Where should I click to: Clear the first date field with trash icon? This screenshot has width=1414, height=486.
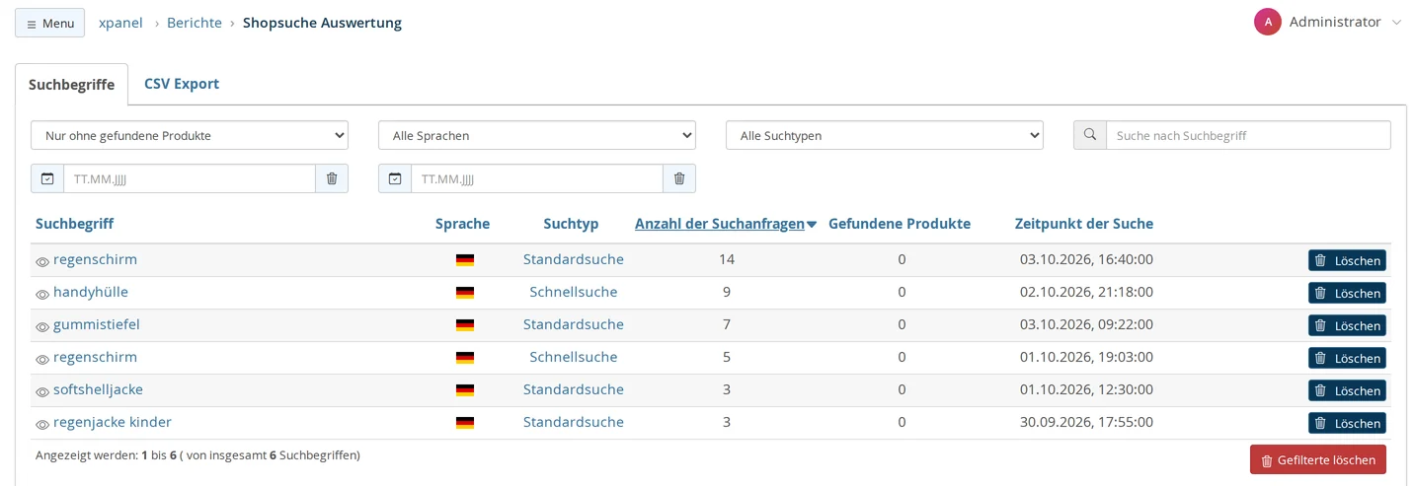pyautogui.click(x=332, y=178)
